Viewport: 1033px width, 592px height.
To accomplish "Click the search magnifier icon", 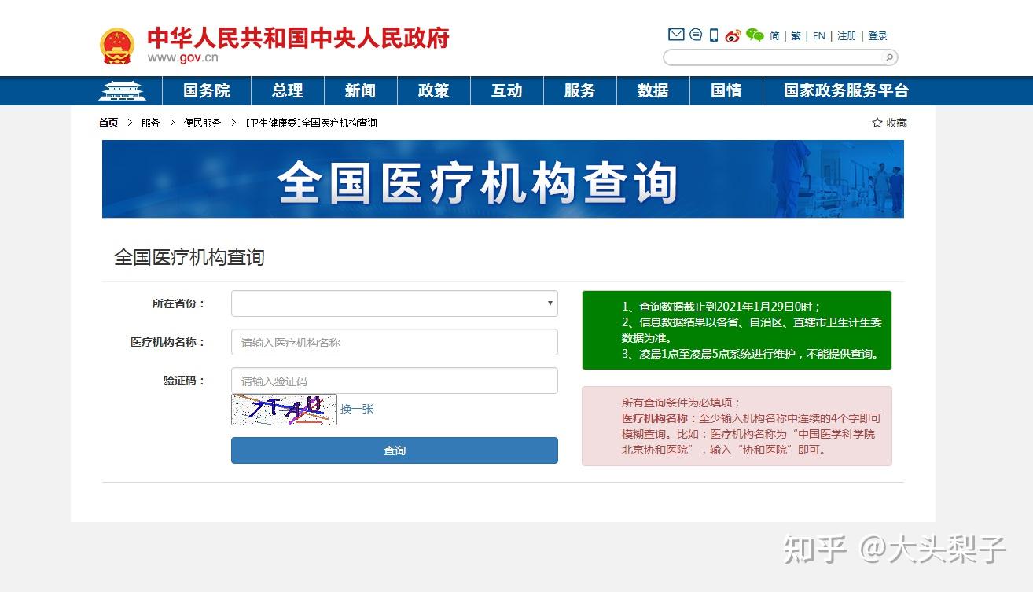I will click(889, 57).
